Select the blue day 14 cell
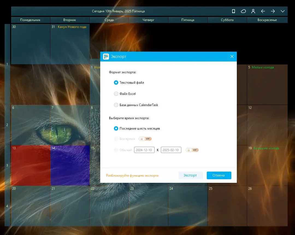This screenshot has height=235, width=295. [70, 165]
